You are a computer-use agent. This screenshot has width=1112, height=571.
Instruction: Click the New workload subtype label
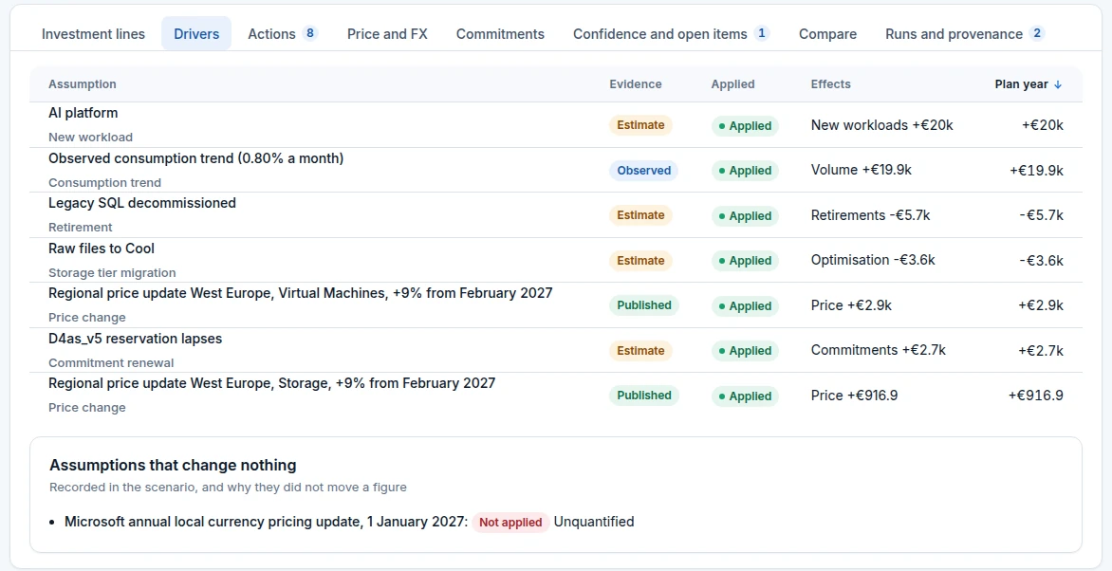90,137
